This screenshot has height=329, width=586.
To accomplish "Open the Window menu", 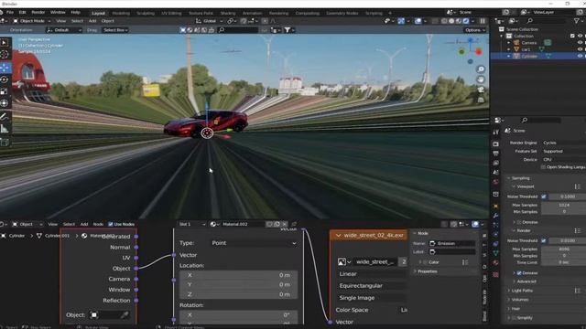I will tap(58, 12).
